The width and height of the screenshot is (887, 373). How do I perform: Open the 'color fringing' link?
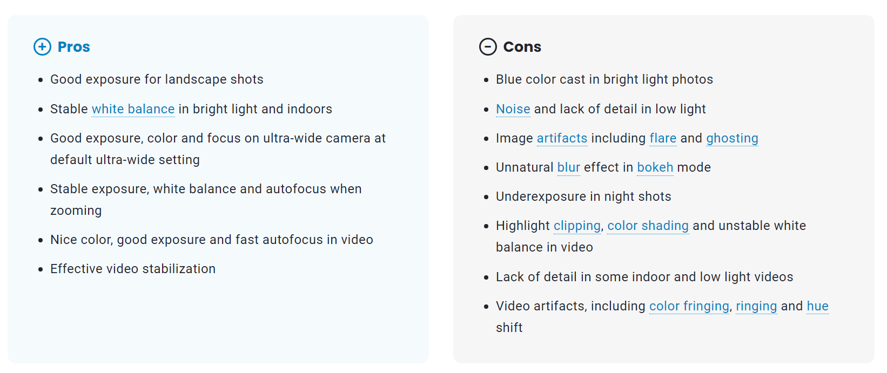689,307
